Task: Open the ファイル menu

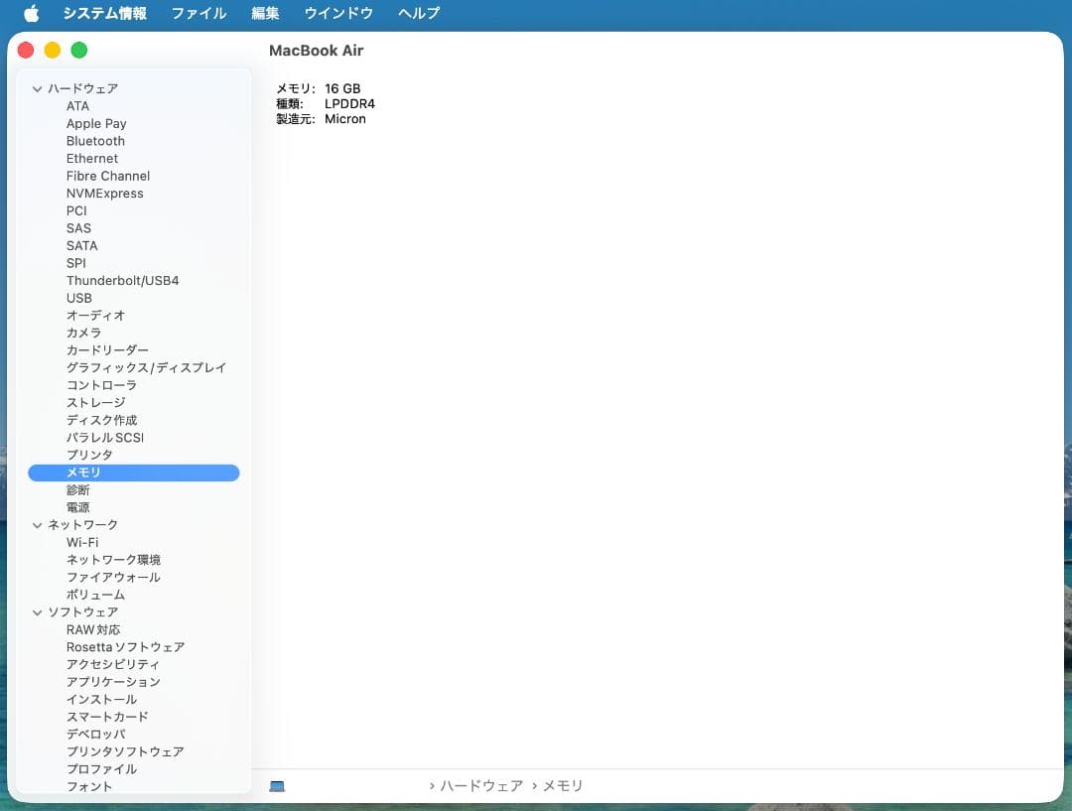Action: point(199,13)
